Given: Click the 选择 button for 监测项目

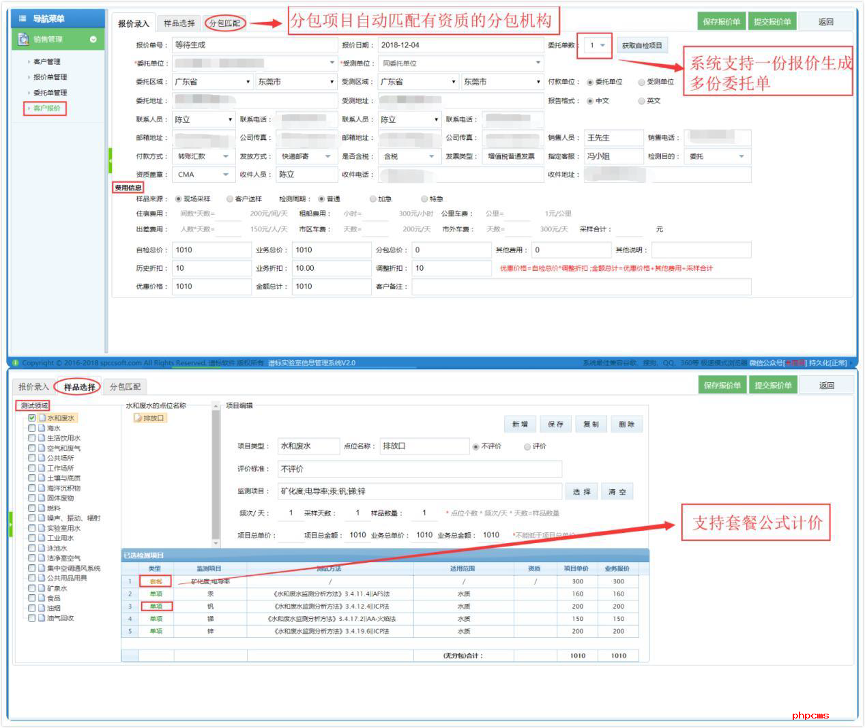Looking at the screenshot, I should 581,492.
